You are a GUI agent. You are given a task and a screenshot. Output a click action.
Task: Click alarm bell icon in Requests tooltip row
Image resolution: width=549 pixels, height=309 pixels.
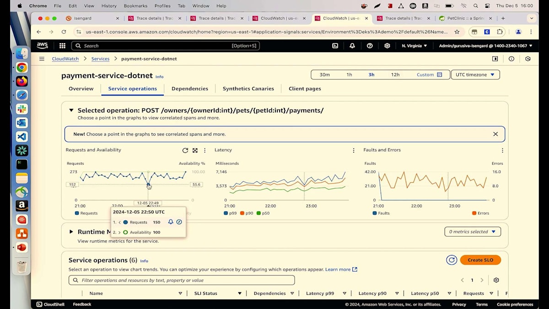(171, 222)
